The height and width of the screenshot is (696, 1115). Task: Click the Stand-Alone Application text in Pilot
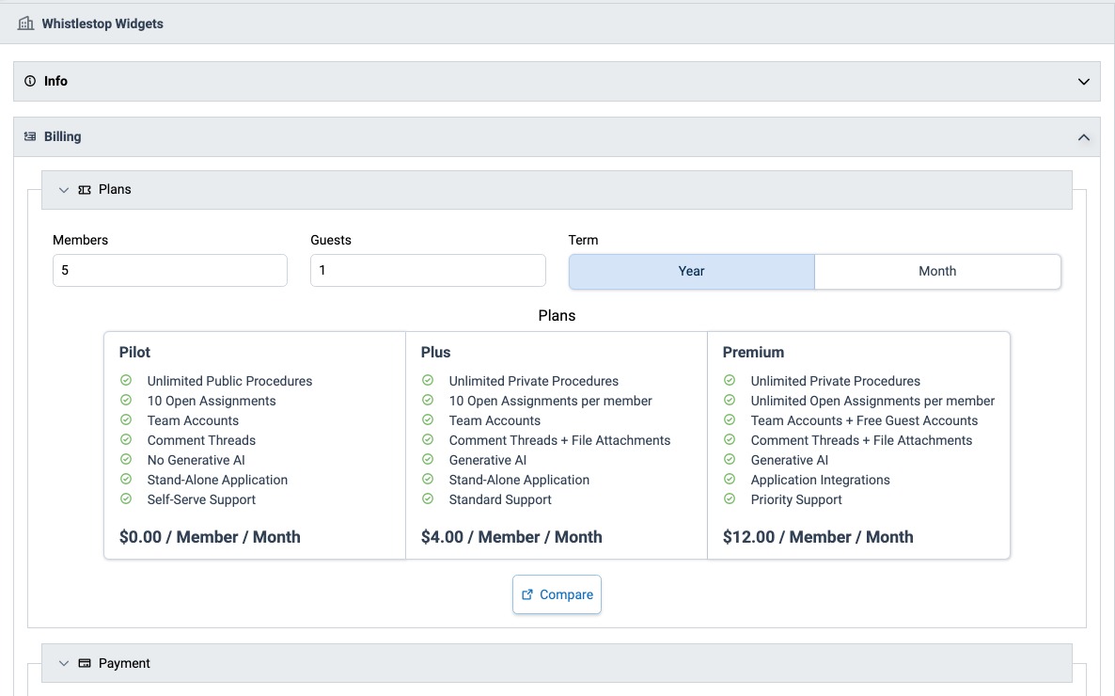217,480
